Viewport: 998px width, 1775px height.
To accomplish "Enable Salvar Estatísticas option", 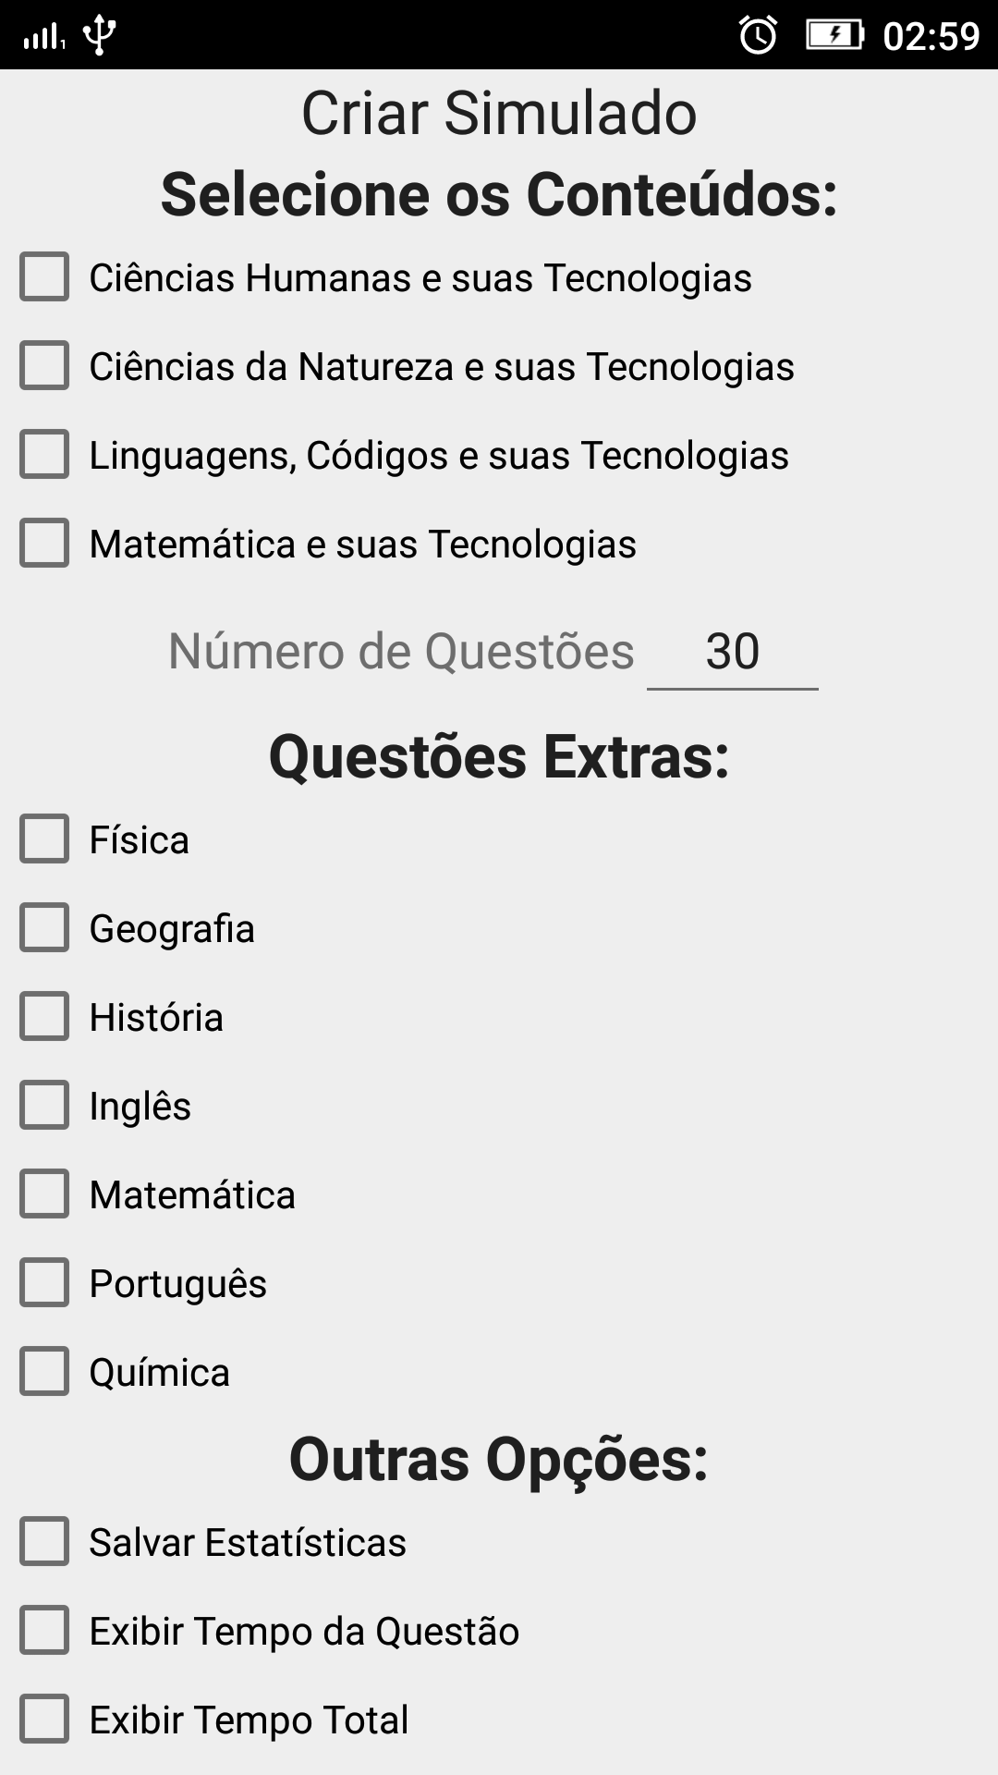I will pyautogui.click(x=44, y=1541).
